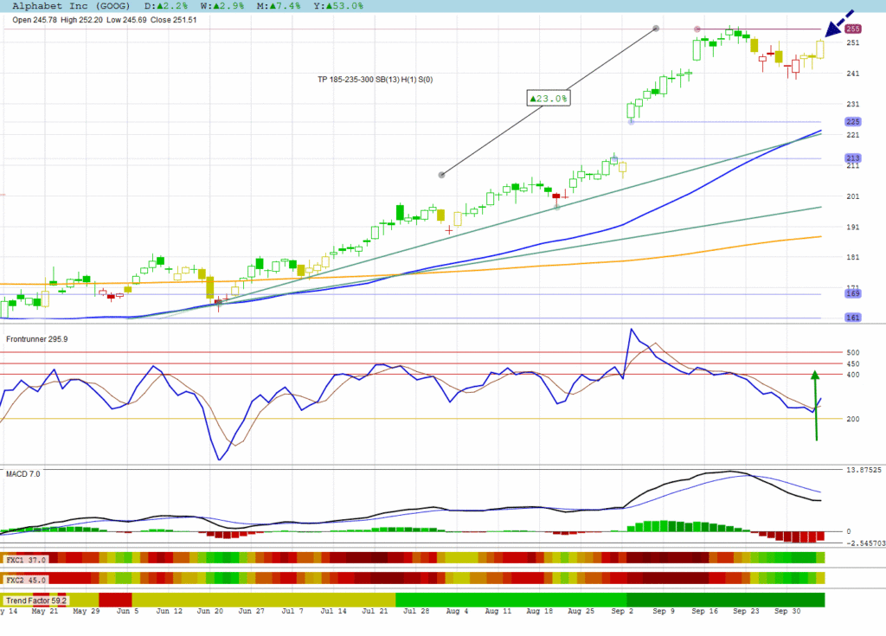Select the 255 resistance price tag
The height and width of the screenshot is (636, 886).
point(851,29)
